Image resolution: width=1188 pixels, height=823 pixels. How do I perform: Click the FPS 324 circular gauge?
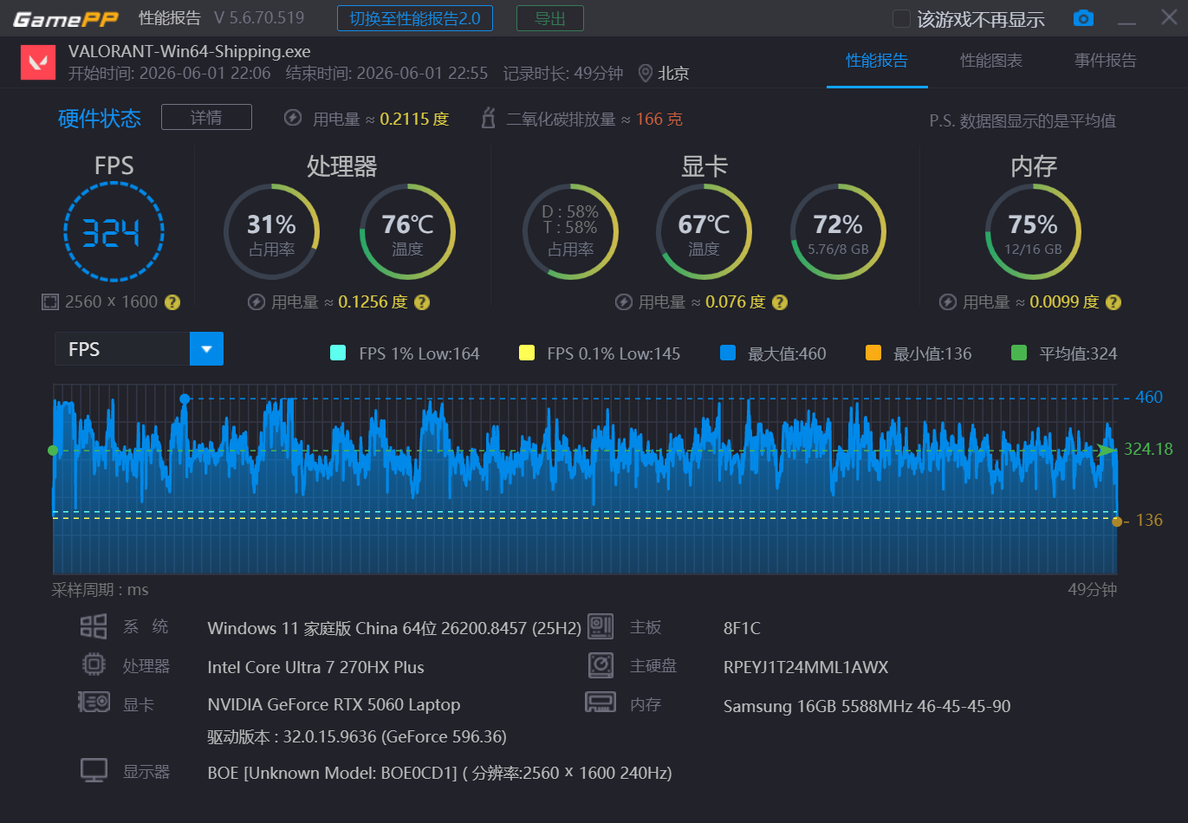tap(114, 232)
